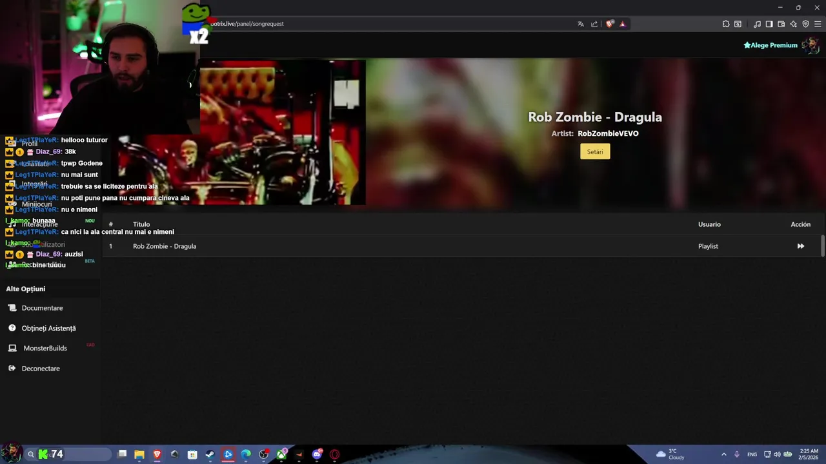This screenshot has height=464, width=826.
Task: Click the Documentare book icon
Action: 12,308
